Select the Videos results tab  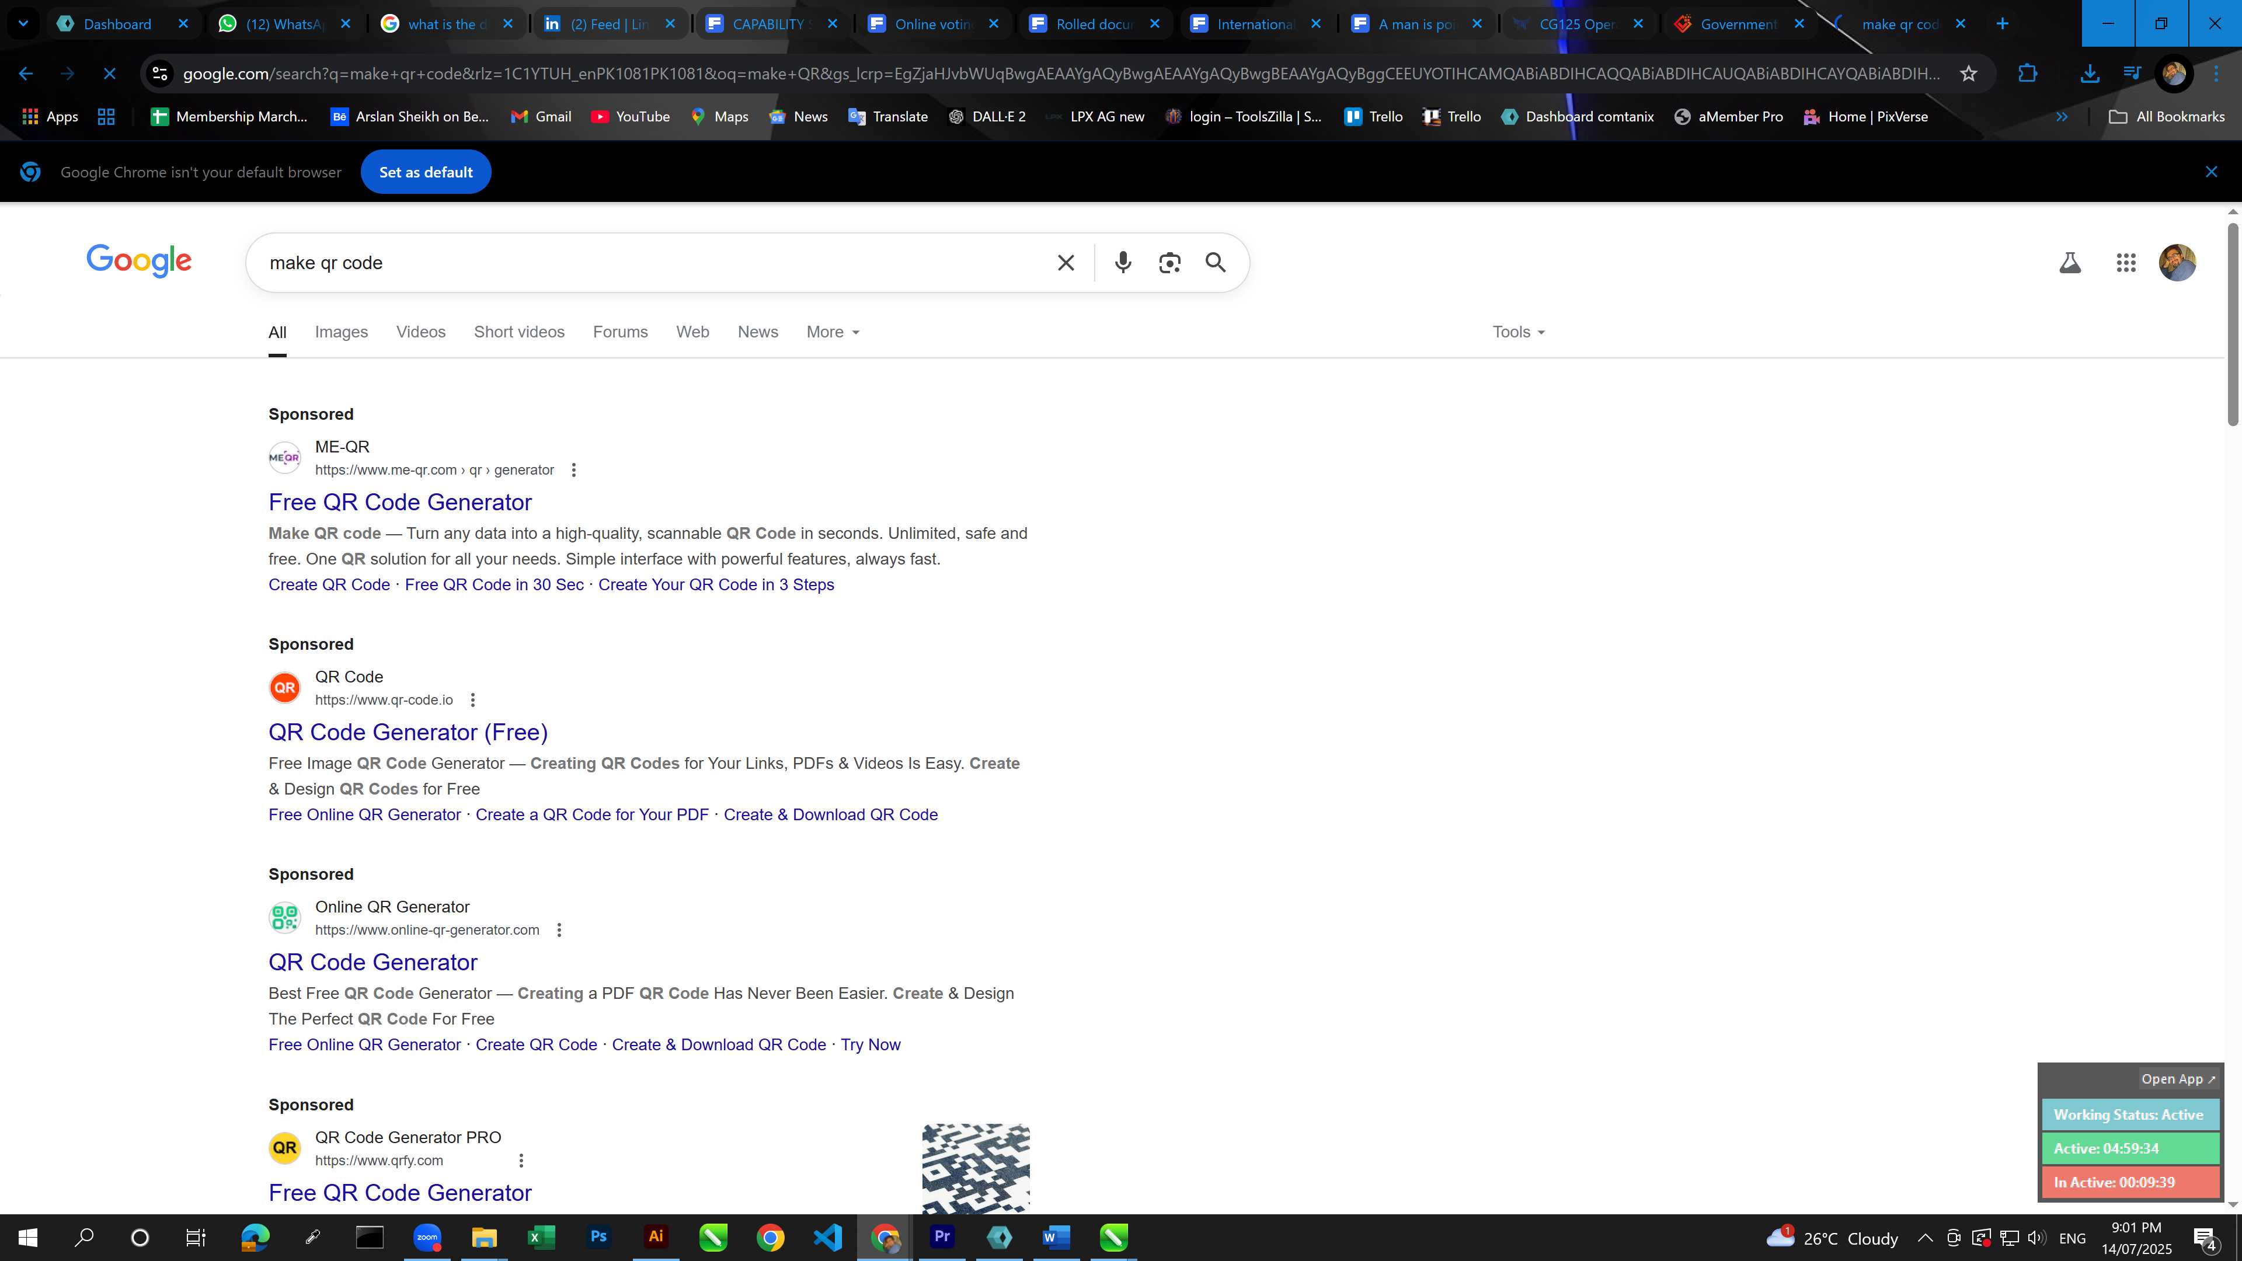tap(420, 332)
